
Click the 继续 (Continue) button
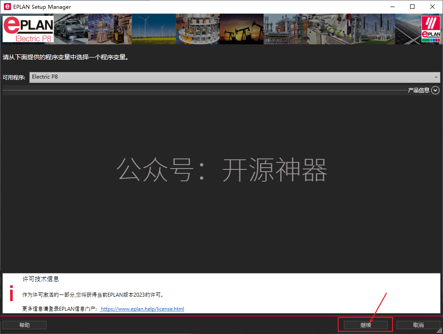point(366,325)
